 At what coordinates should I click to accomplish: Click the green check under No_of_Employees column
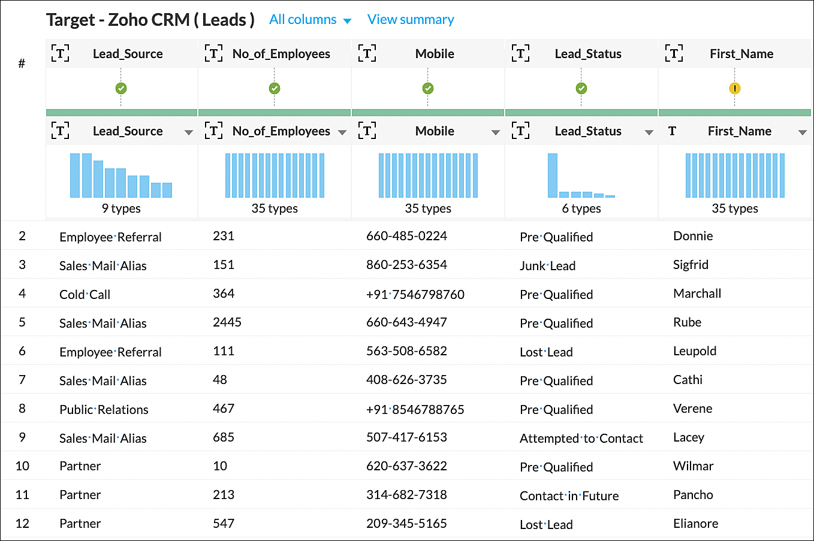coord(275,89)
